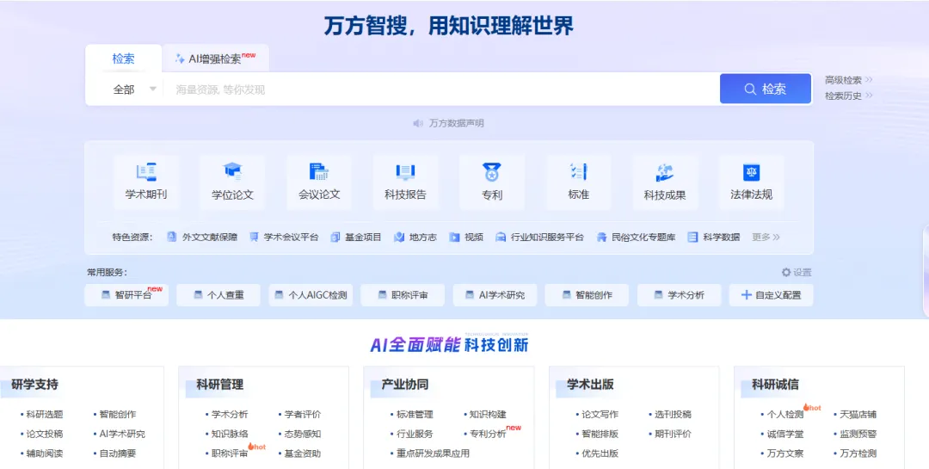Open the 学术分析 service button
The height and width of the screenshot is (469, 929).
680,294
